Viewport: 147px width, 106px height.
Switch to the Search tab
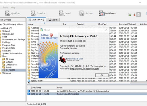tap(53, 20)
